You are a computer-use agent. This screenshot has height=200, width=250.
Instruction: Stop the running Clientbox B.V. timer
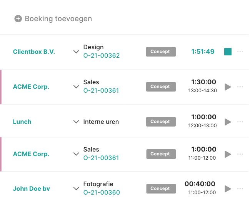pyautogui.click(x=228, y=52)
